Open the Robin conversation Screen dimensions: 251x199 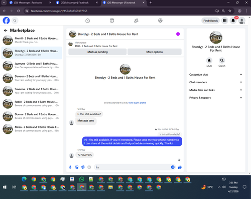32,104
